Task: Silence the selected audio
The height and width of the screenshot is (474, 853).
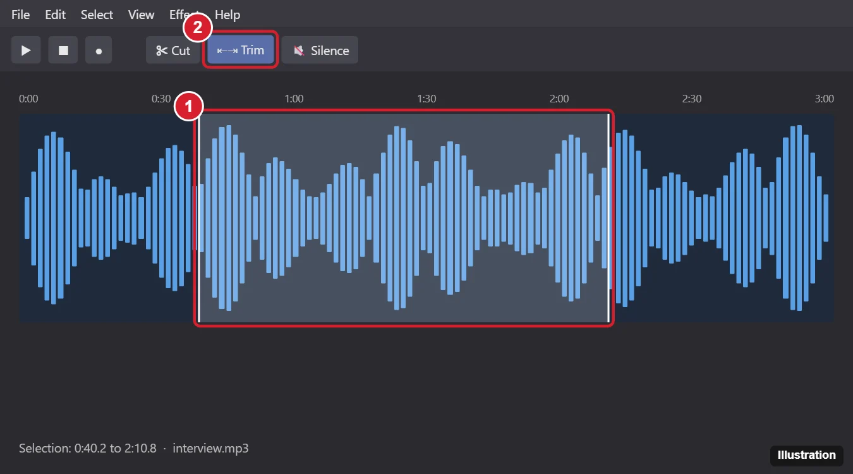Action: (x=320, y=51)
